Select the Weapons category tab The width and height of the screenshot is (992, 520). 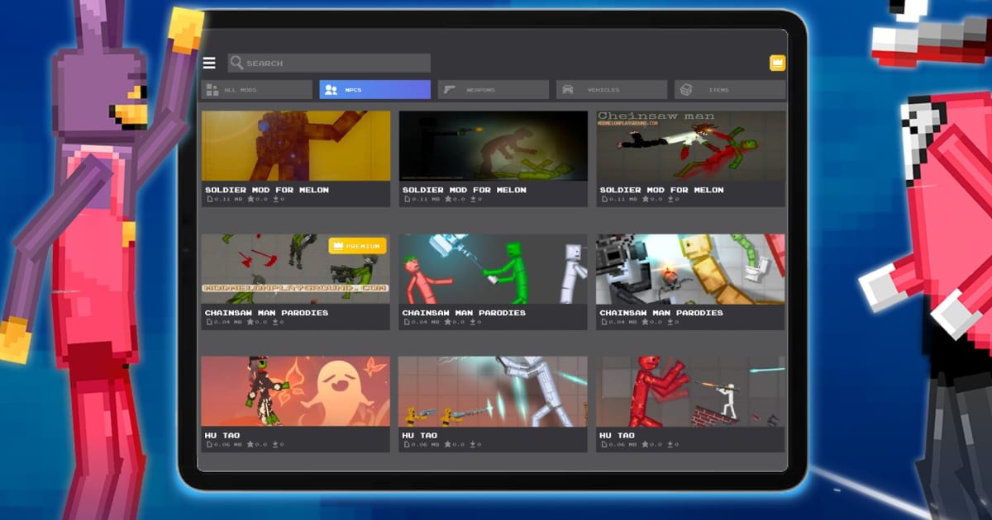pos(494,89)
